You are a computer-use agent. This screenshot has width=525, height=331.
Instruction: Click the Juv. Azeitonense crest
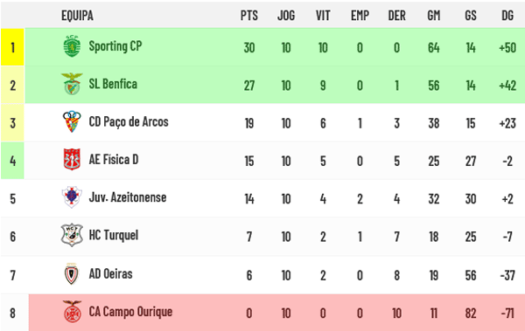click(72, 197)
